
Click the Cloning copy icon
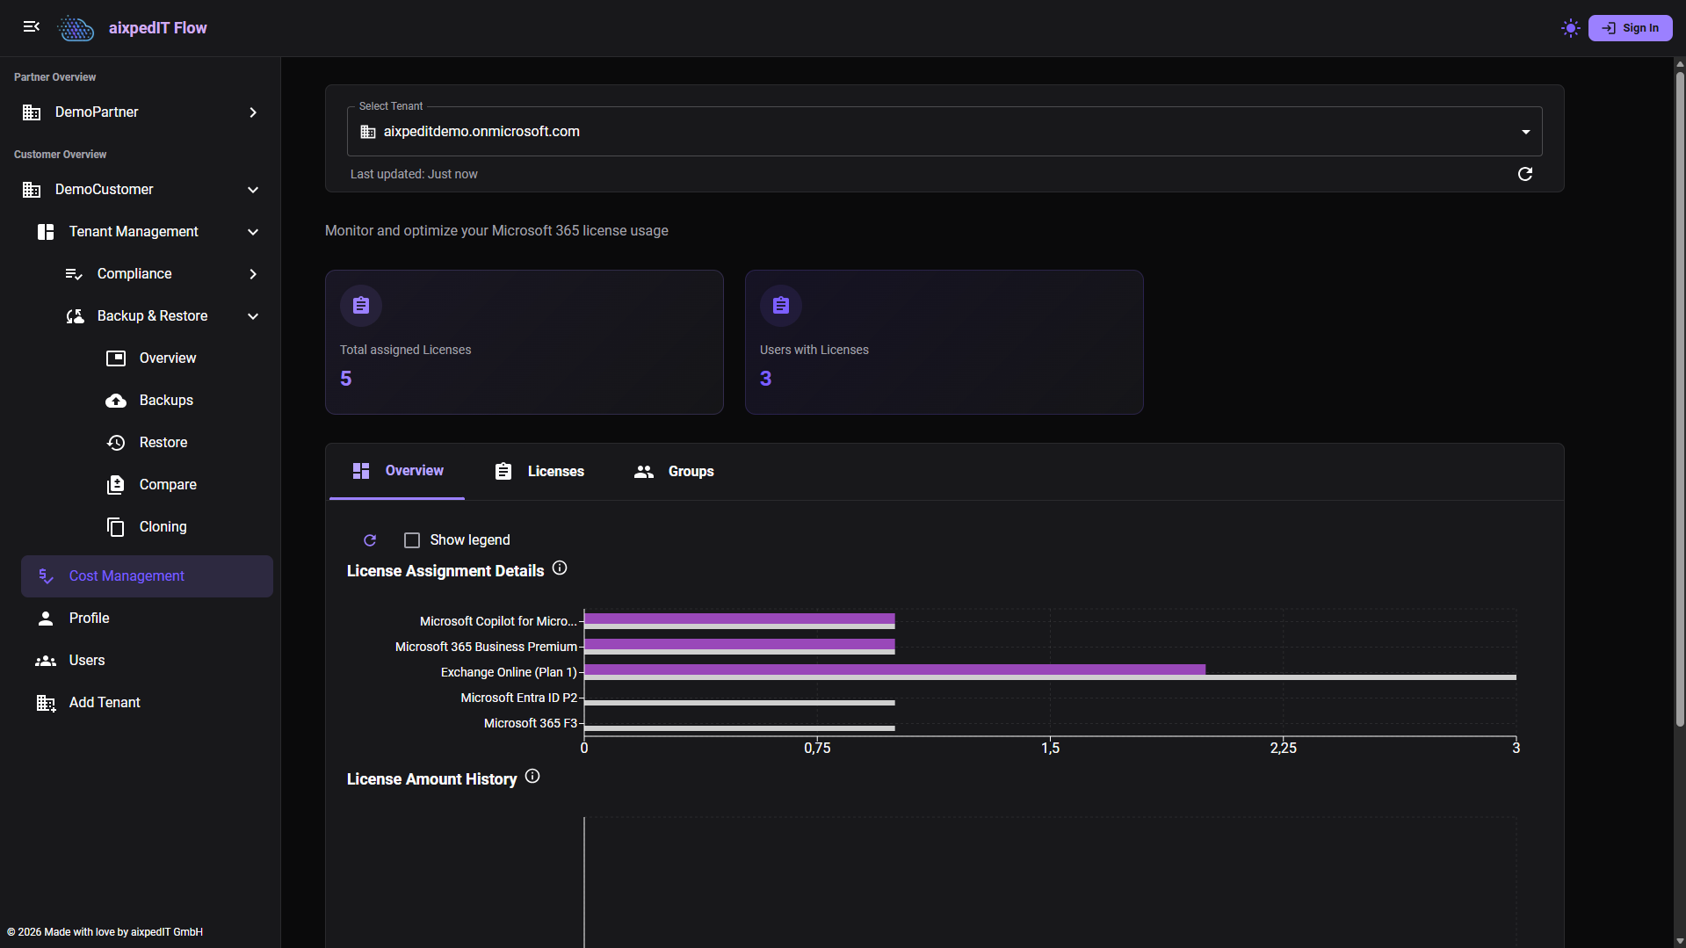coord(116,527)
